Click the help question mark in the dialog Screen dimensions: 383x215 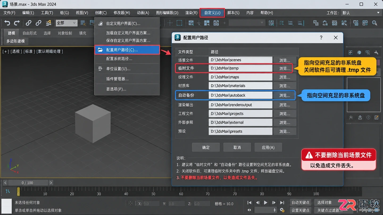[321, 38]
